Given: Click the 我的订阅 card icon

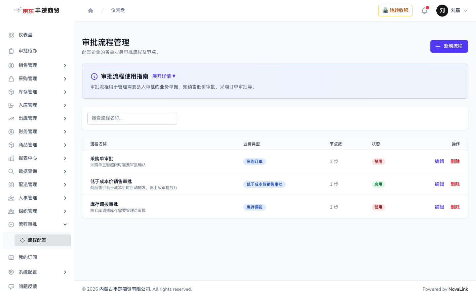Looking at the screenshot, I should 11,258.
